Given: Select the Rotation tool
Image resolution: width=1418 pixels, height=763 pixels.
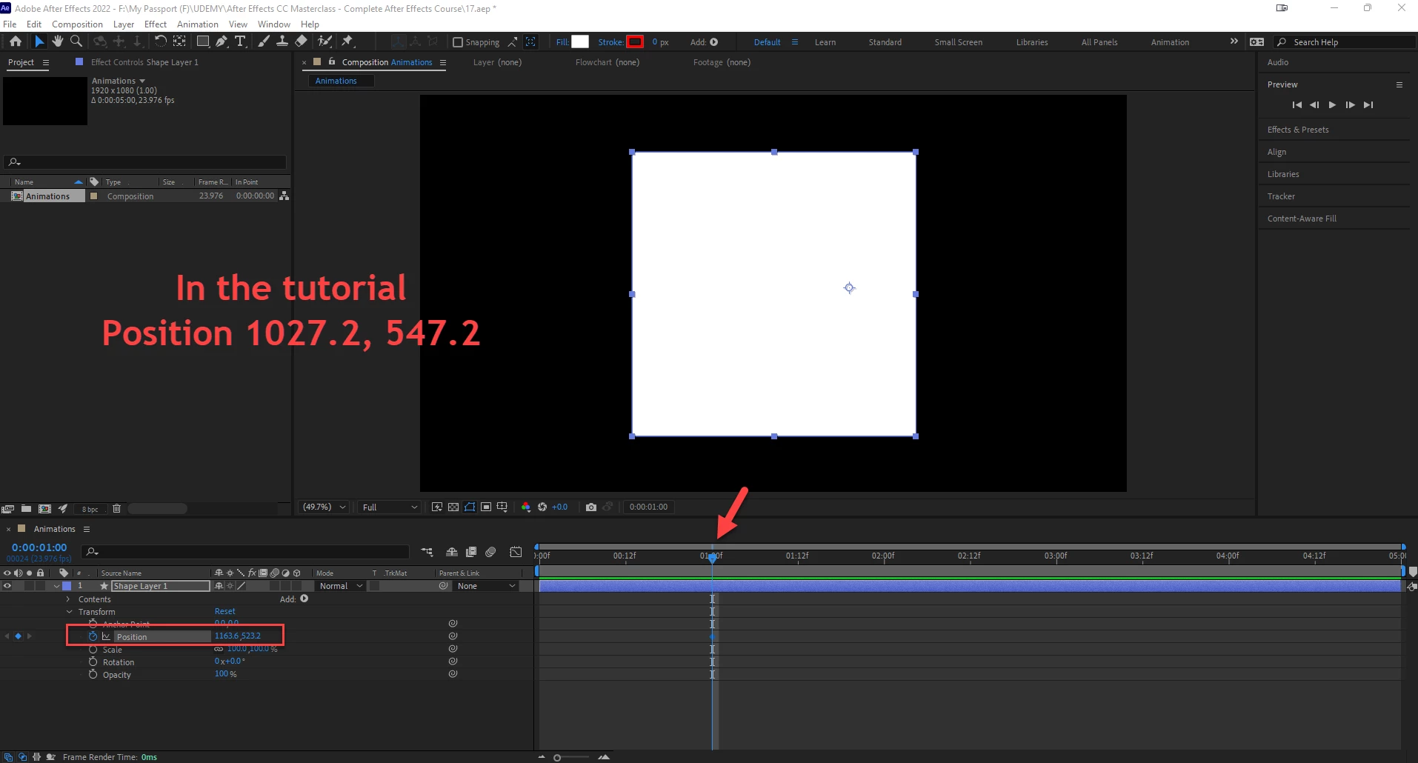Looking at the screenshot, I should (160, 41).
